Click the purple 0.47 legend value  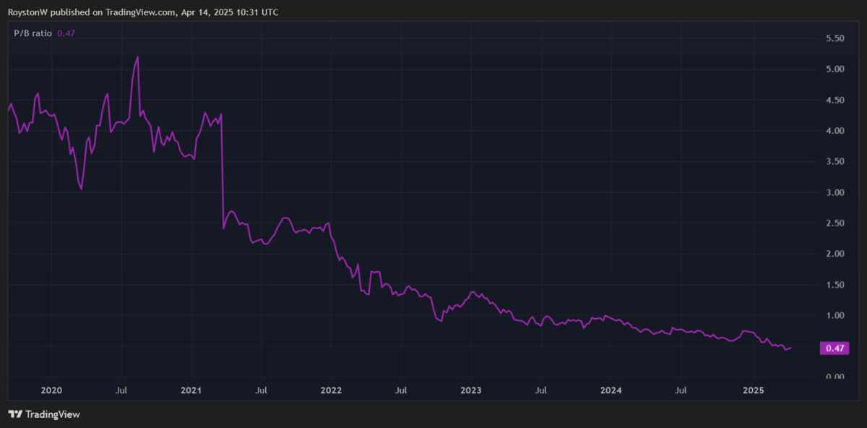(66, 33)
